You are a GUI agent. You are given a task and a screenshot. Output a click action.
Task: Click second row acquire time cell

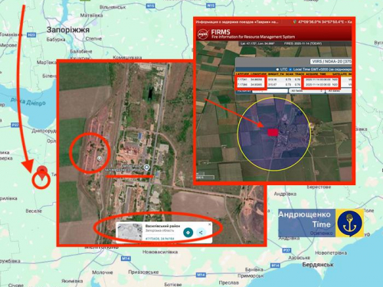click(x=318, y=84)
